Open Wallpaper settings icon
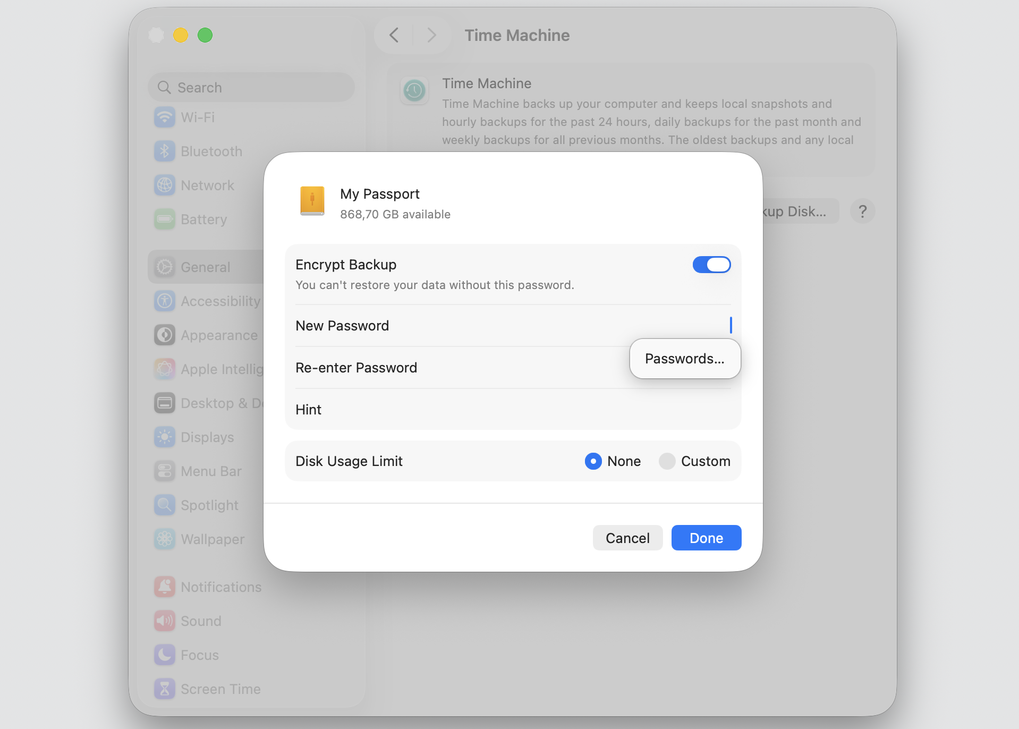 (165, 539)
